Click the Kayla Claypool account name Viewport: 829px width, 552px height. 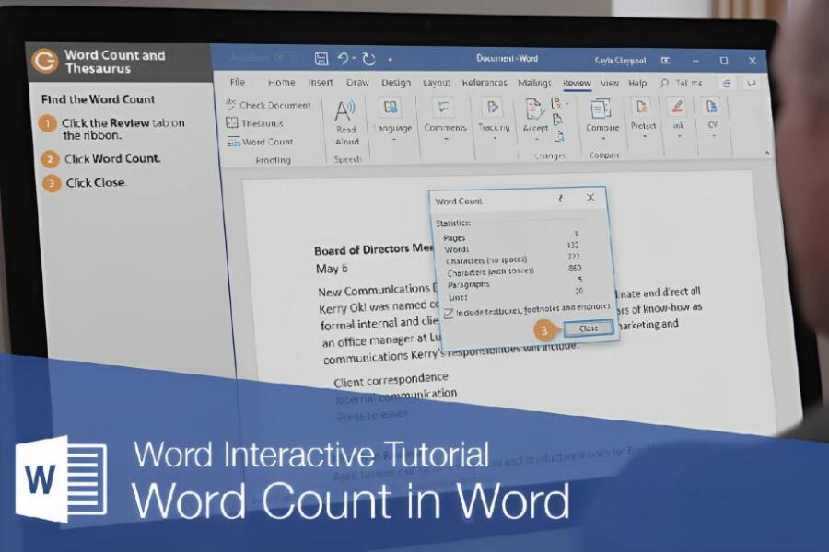tap(620, 60)
